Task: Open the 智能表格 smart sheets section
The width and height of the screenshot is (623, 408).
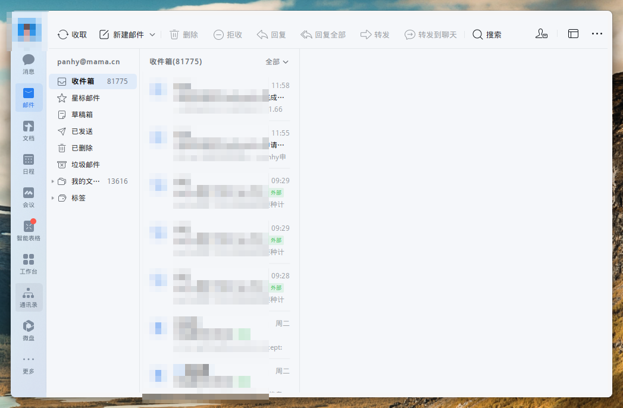Action: pos(28,231)
